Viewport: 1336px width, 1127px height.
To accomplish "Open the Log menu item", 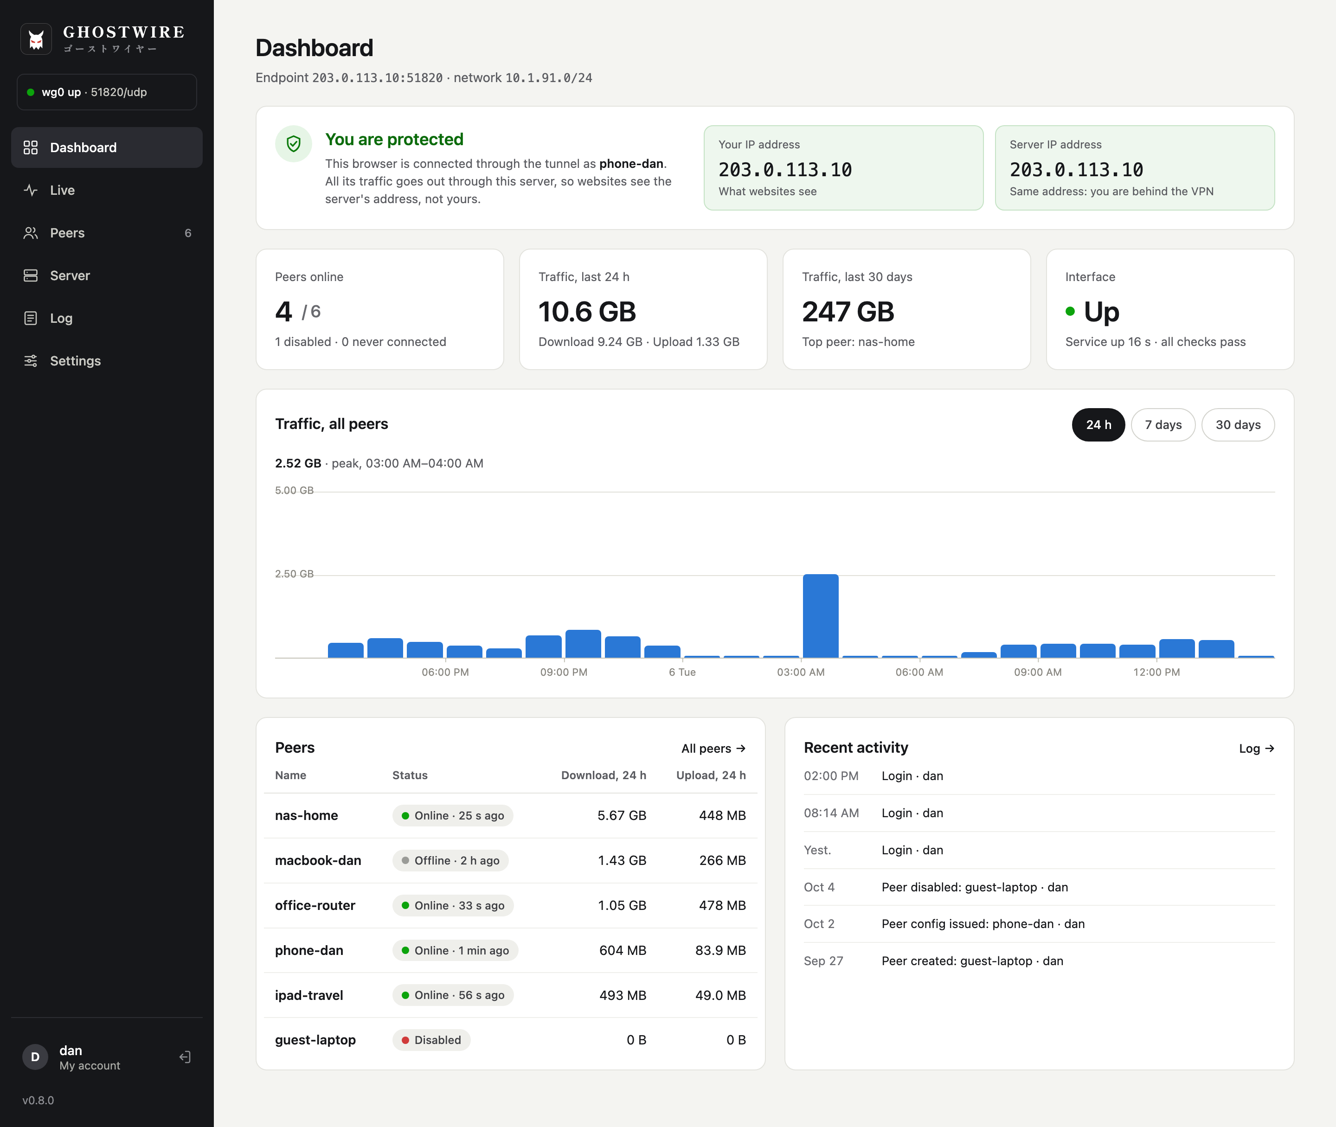I will tap(107, 318).
